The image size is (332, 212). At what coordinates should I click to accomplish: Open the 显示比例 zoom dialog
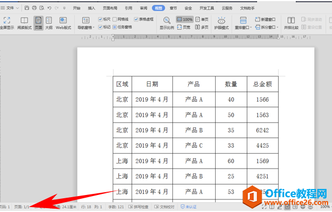167,23
